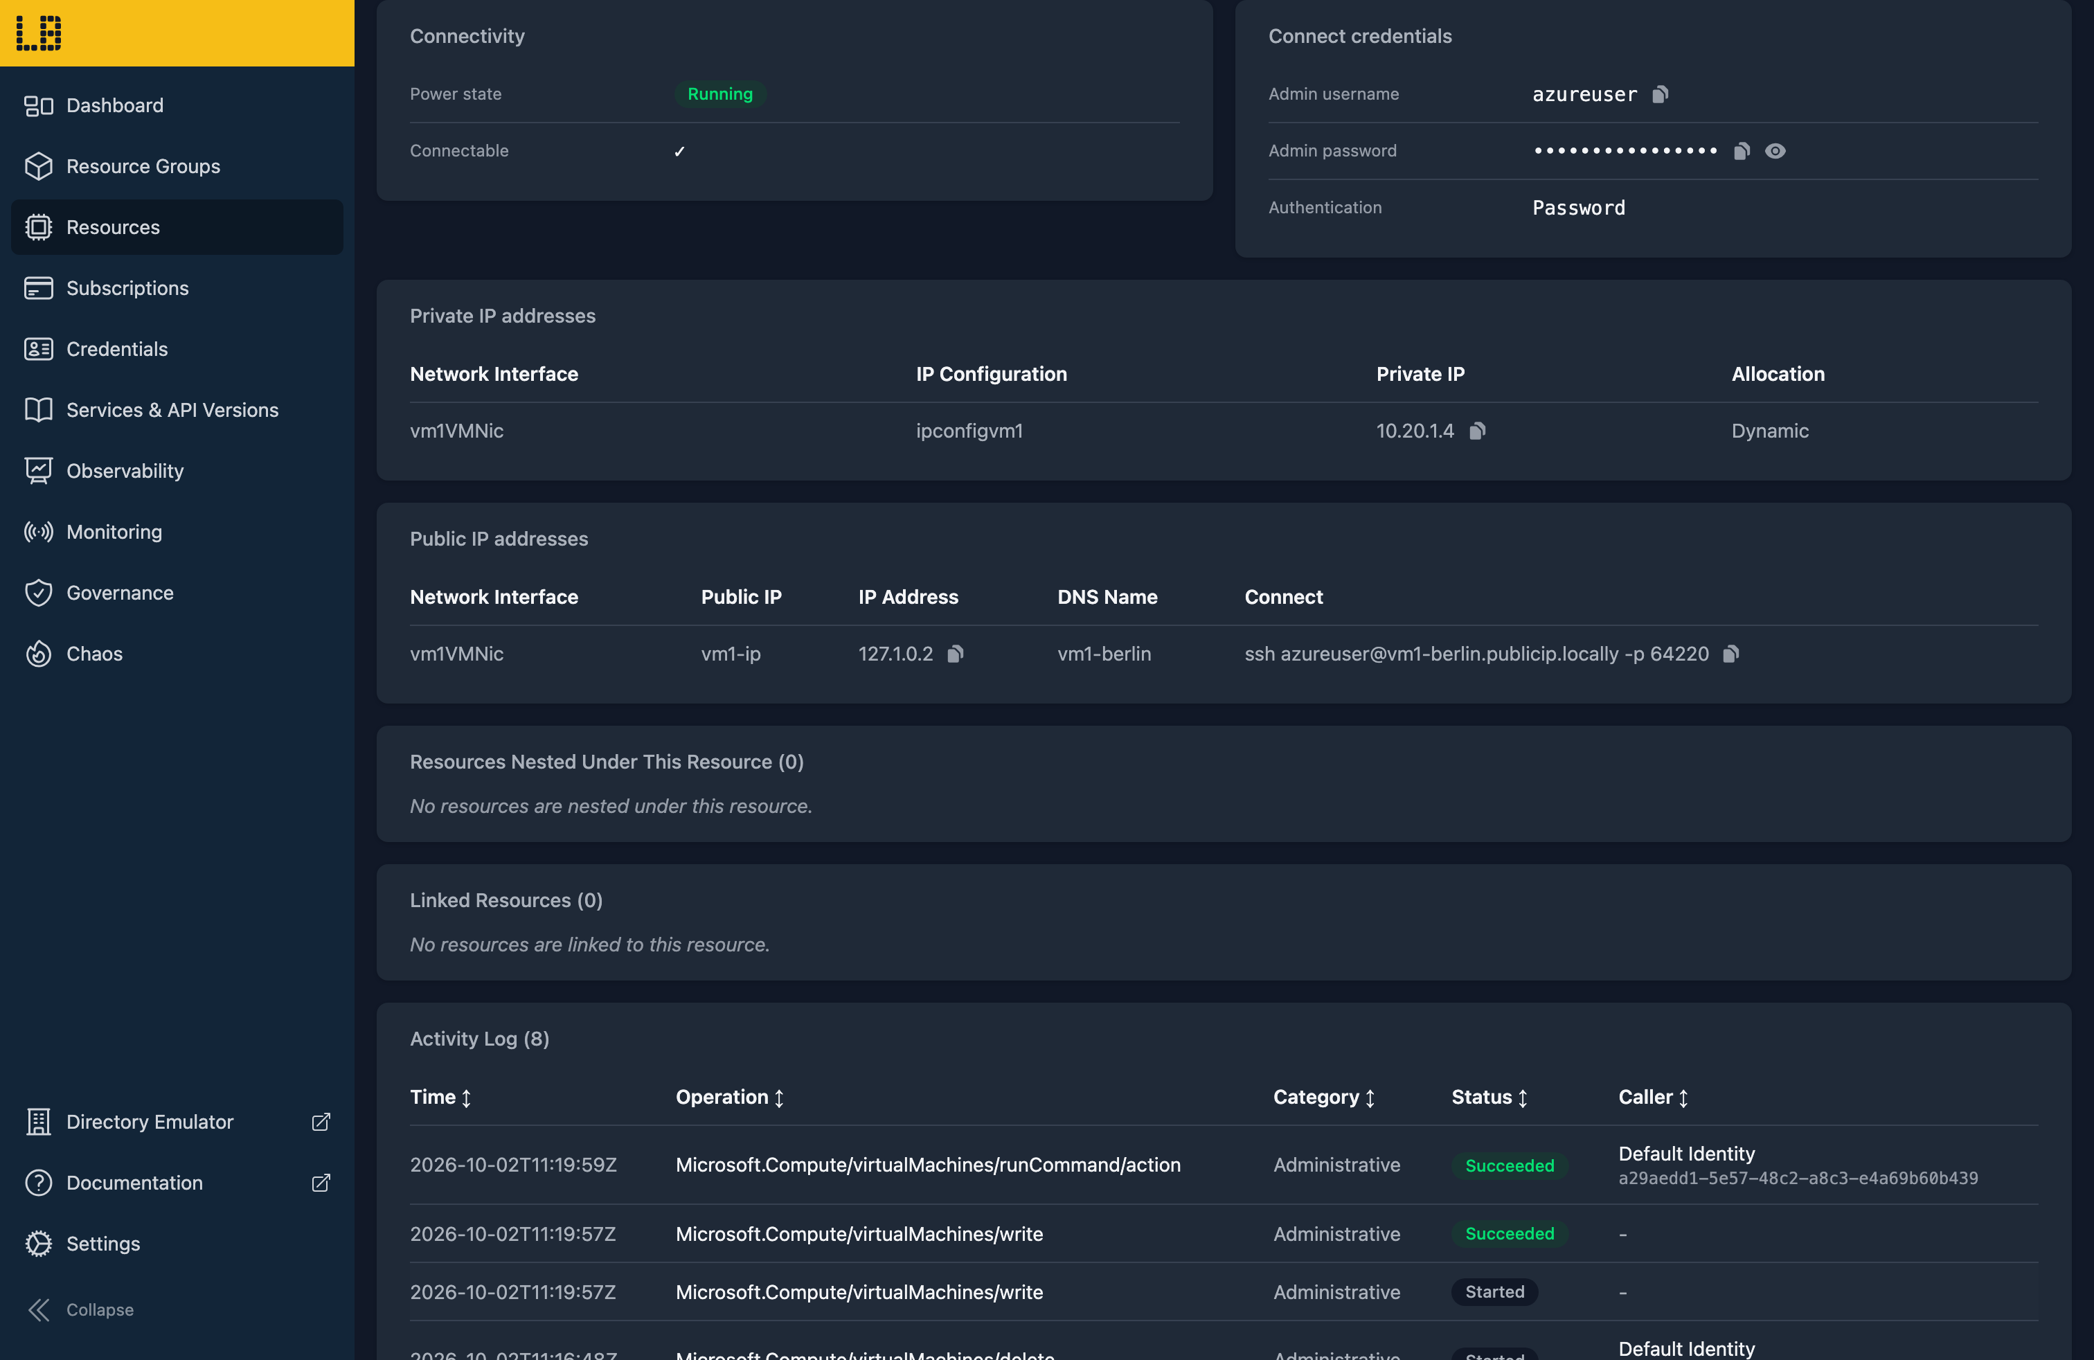Click the Observability chart icon
The image size is (2094, 1360).
(39, 471)
